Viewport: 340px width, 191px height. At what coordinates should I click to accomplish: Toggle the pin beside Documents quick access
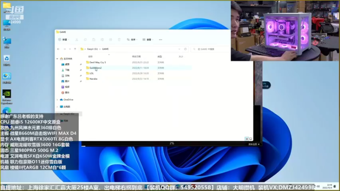tap(81, 76)
